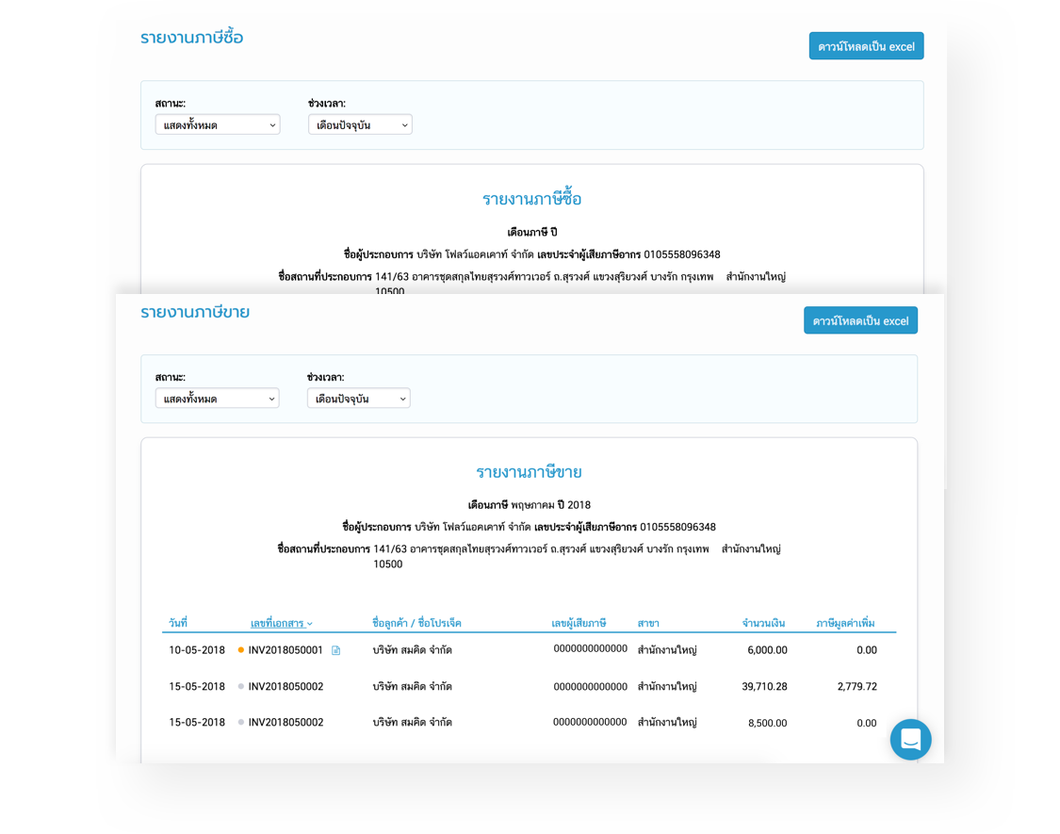Click amount 8,500.00

[767, 723]
